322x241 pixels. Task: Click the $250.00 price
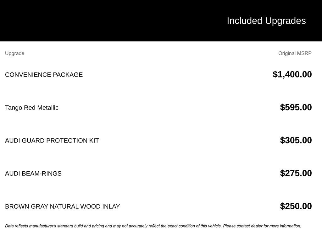click(x=296, y=206)
